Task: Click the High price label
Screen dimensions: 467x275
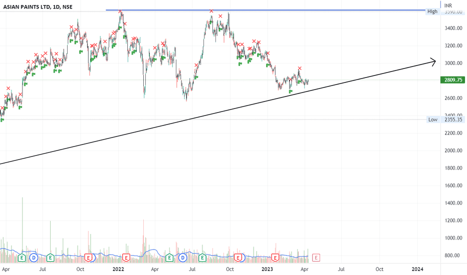Action: [432, 11]
